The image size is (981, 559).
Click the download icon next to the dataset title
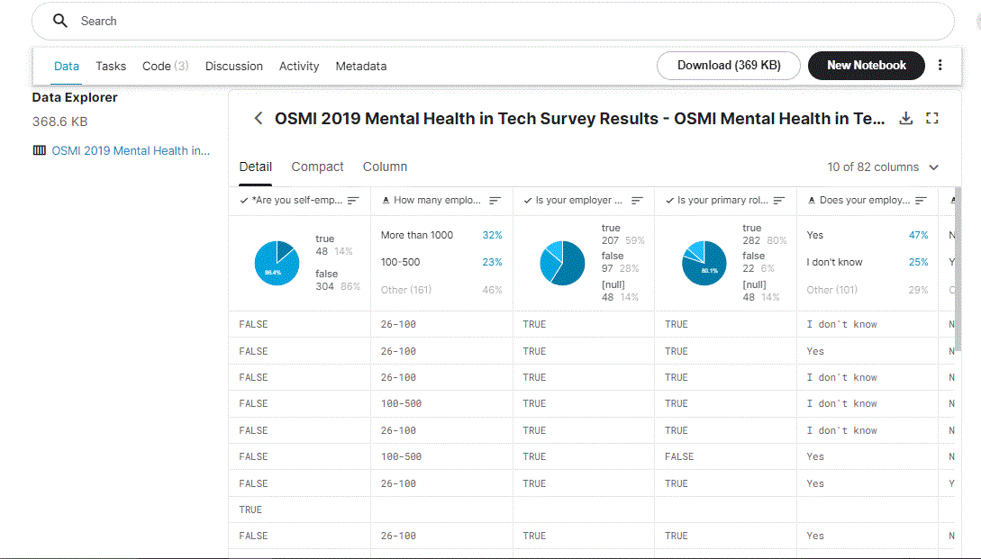906,118
